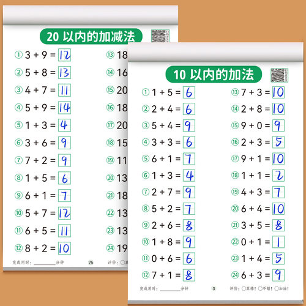Click the 分钟 label on the 10以内的加法 sheet
Image resolution: width=306 pixels, height=306 pixels.
coord(185,288)
